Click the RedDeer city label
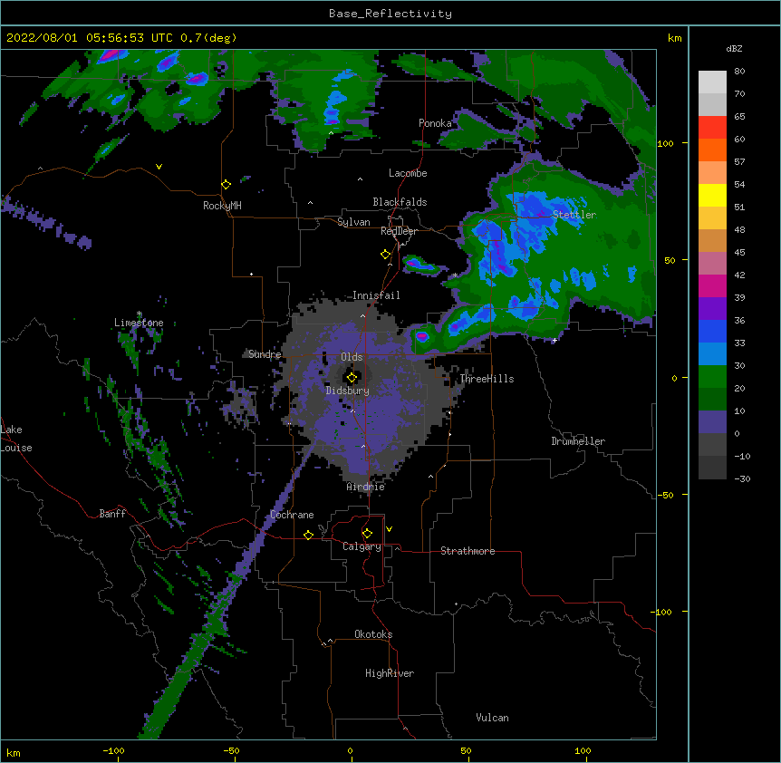 coord(399,231)
